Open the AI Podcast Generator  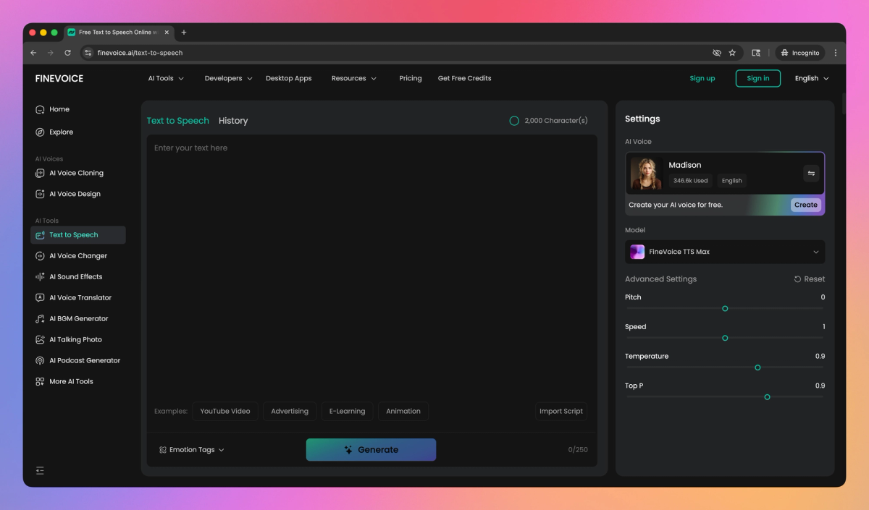tap(85, 360)
